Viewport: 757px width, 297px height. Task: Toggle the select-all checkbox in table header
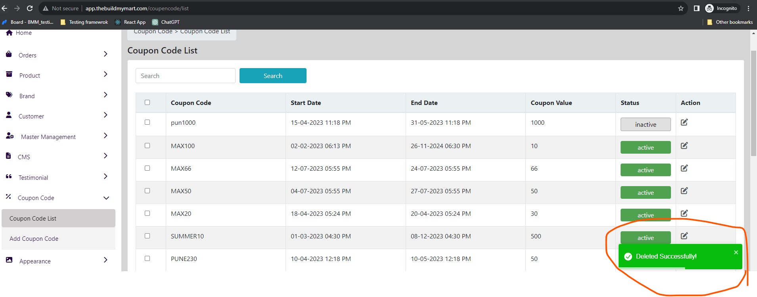(x=148, y=102)
